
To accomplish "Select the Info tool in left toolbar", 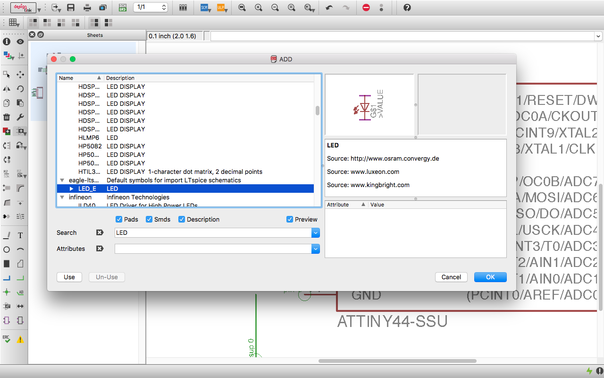I will click(x=7, y=42).
